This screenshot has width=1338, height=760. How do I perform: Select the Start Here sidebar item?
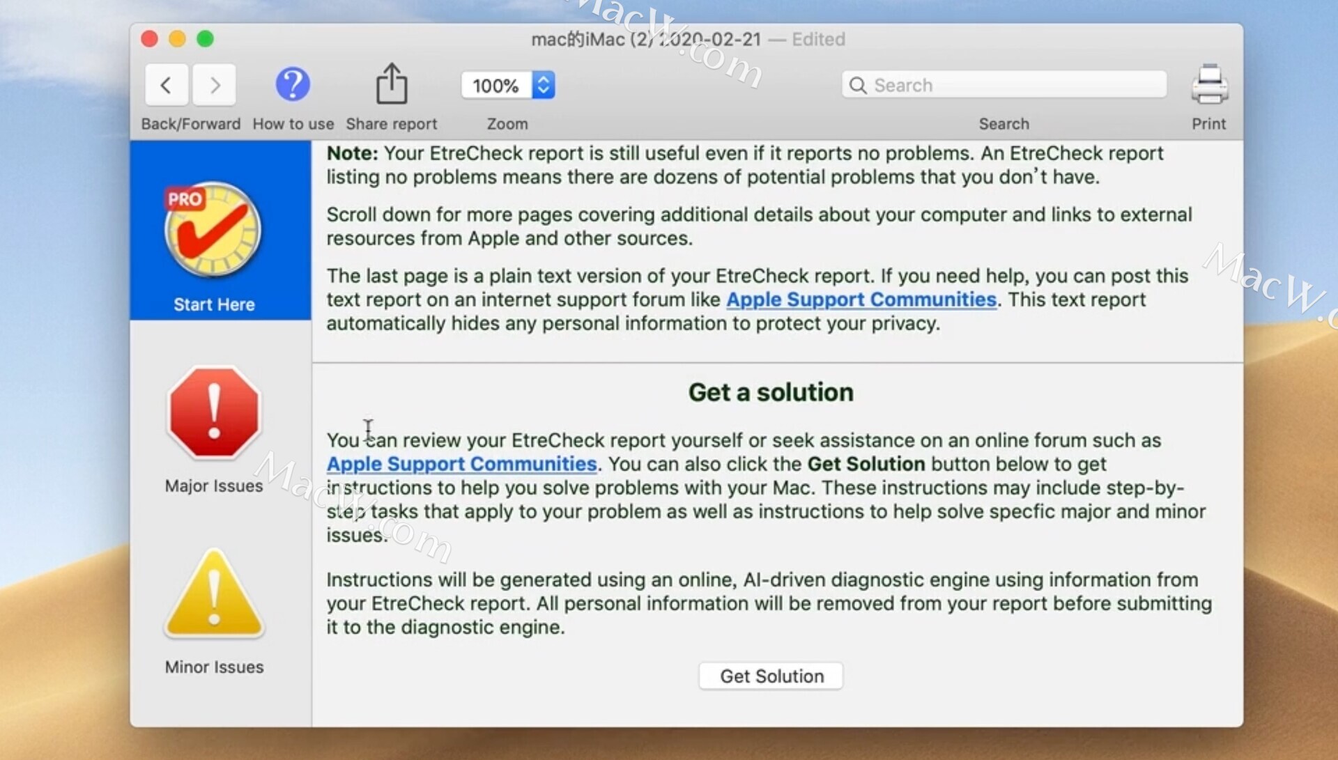220,231
